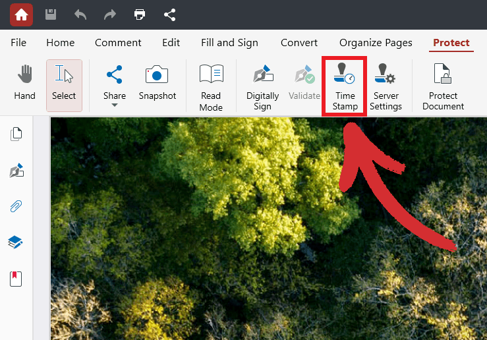
Task: Apply a Time Stamp
Action: pyautogui.click(x=345, y=87)
